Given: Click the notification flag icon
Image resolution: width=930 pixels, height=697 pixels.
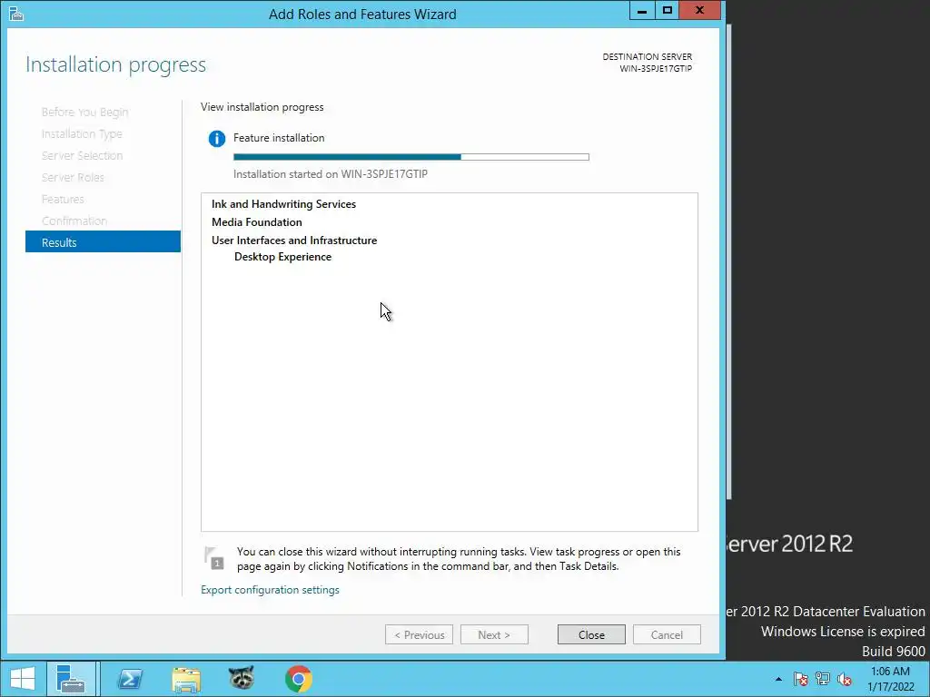Looking at the screenshot, I should pyautogui.click(x=213, y=558).
